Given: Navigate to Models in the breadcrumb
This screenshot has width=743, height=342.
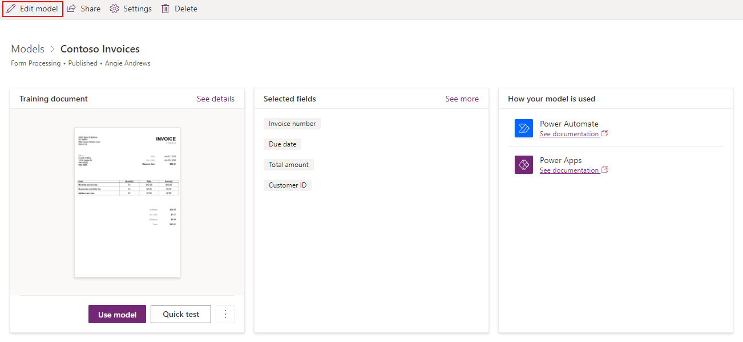Looking at the screenshot, I should pyautogui.click(x=27, y=48).
